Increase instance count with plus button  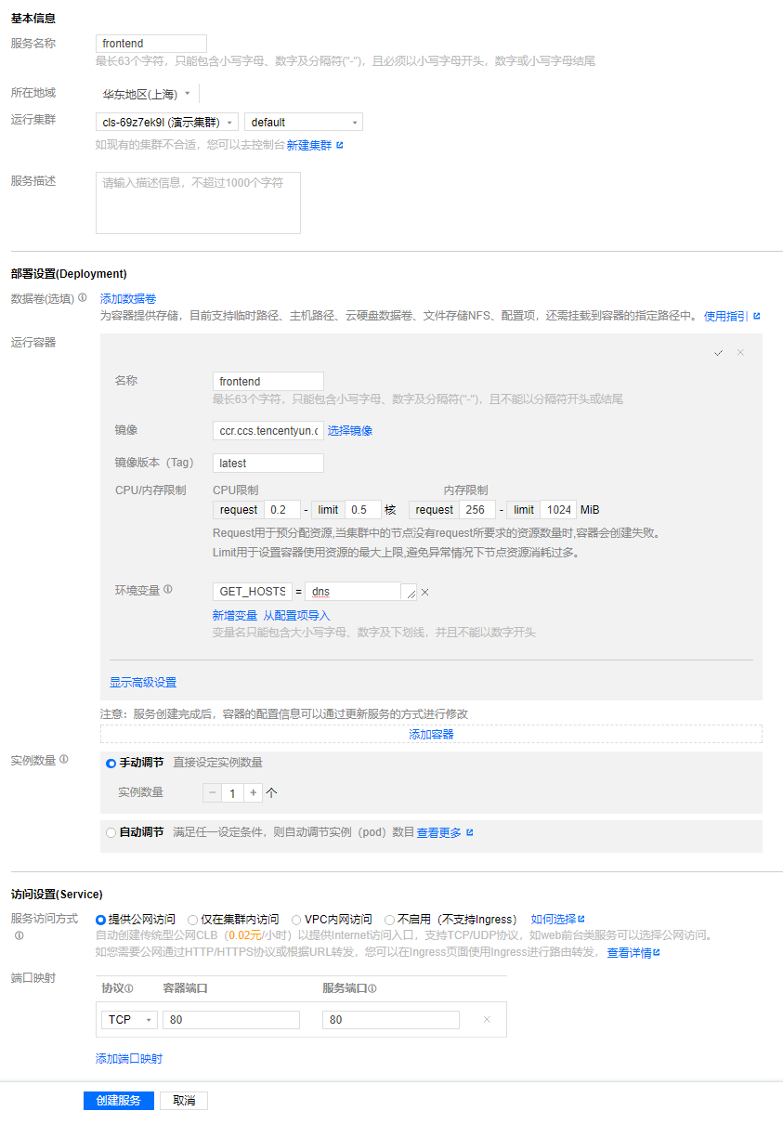point(253,793)
